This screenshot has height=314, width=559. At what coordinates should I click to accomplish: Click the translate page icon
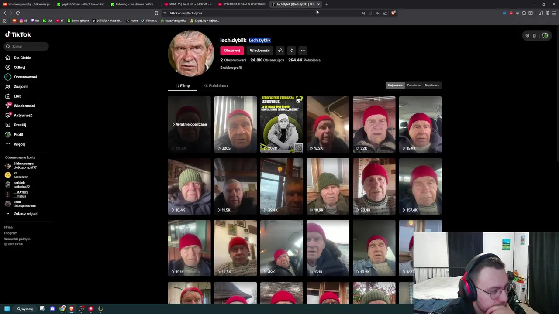378,13
